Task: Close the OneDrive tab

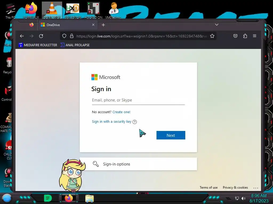Action: (93, 25)
